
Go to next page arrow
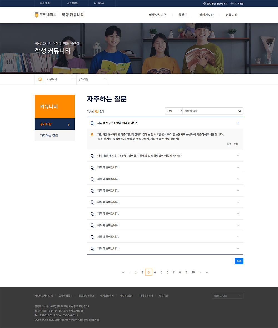pos(200,272)
